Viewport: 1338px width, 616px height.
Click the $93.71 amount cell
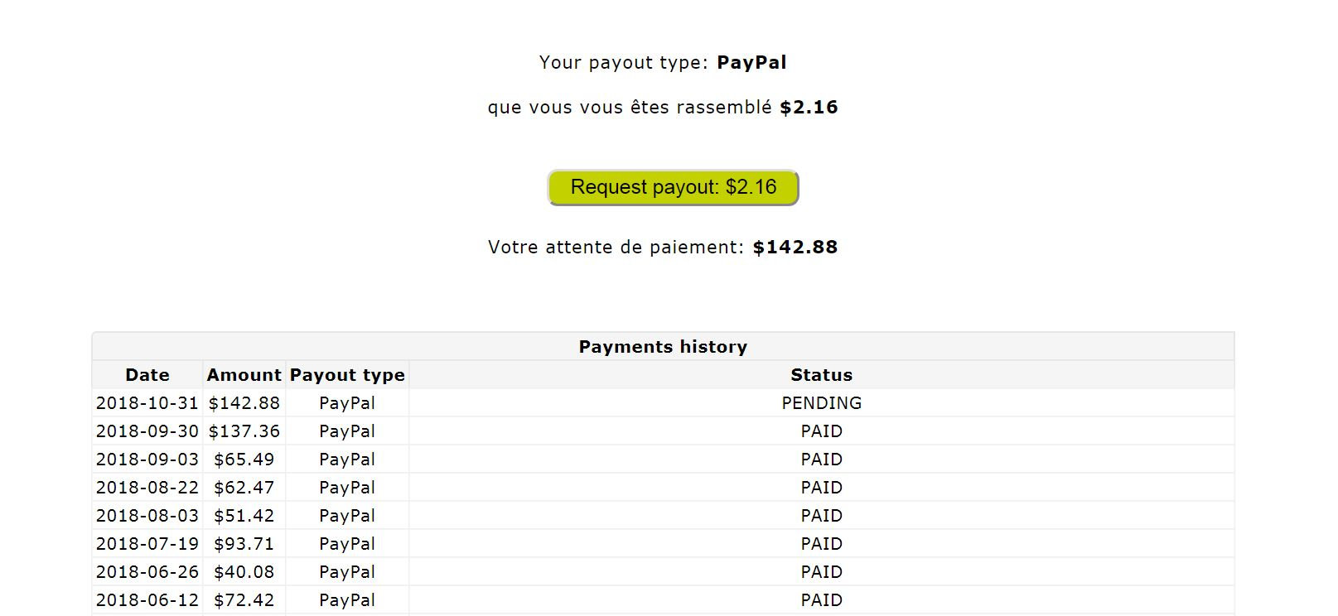point(244,544)
